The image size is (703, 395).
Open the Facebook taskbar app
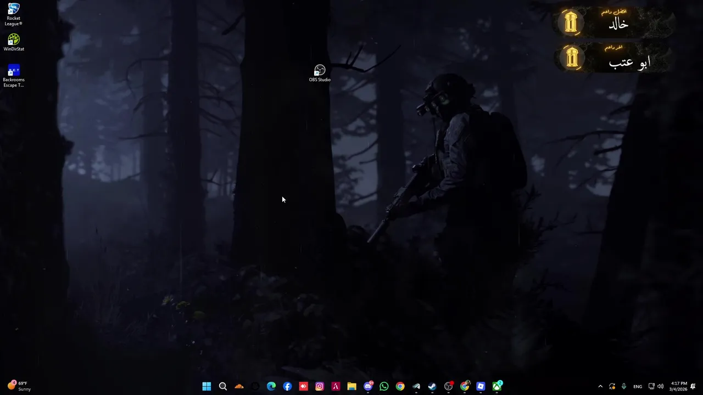287,387
